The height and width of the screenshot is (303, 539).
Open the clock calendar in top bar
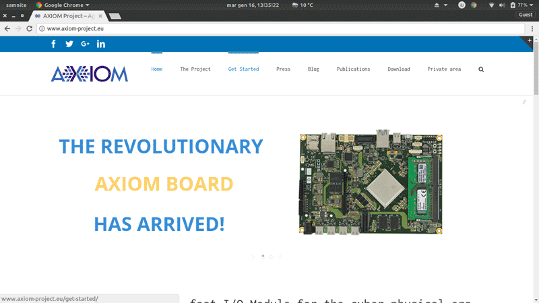253,5
